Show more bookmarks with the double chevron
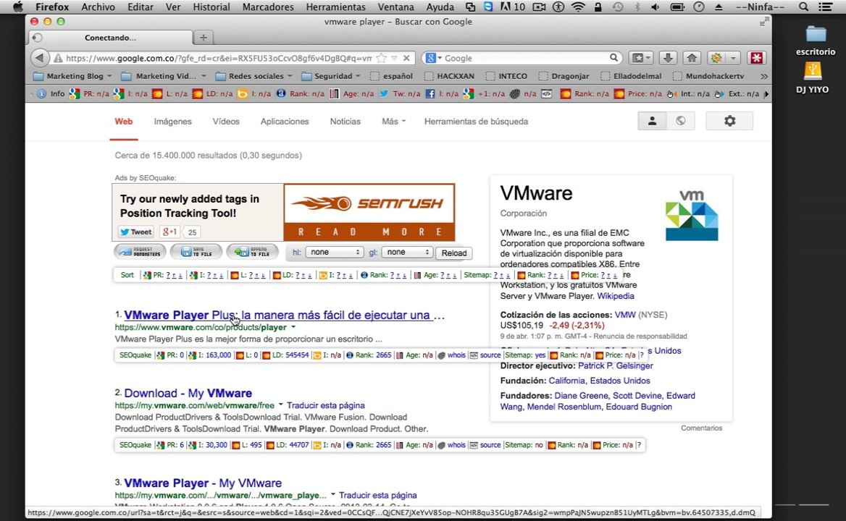Viewport: 846px width, 521px height. (x=764, y=76)
